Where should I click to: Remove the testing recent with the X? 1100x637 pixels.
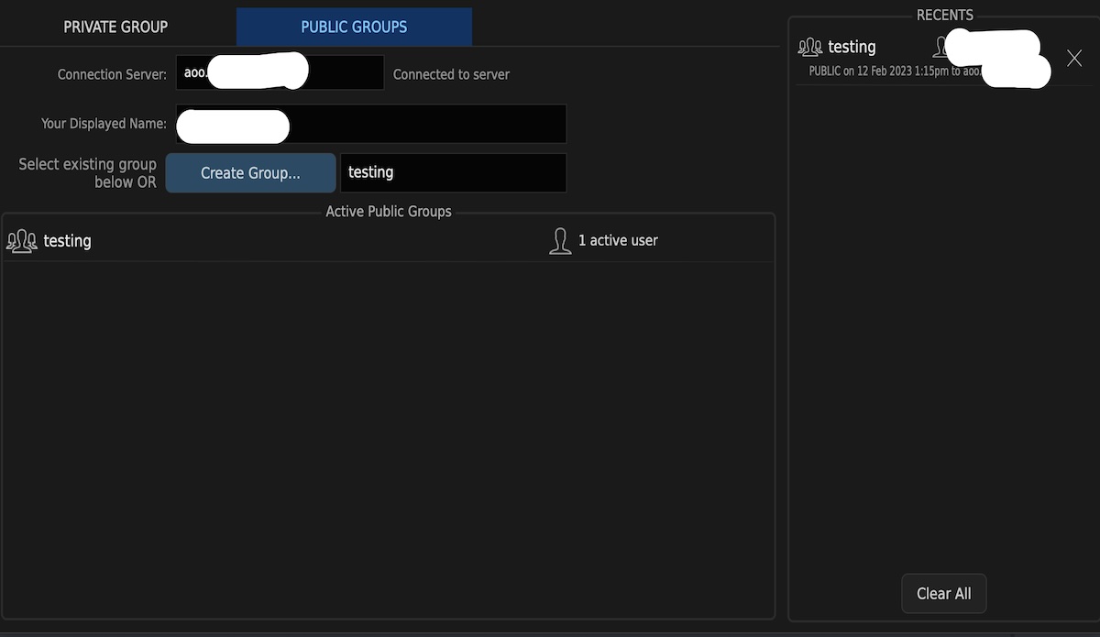pyautogui.click(x=1074, y=59)
